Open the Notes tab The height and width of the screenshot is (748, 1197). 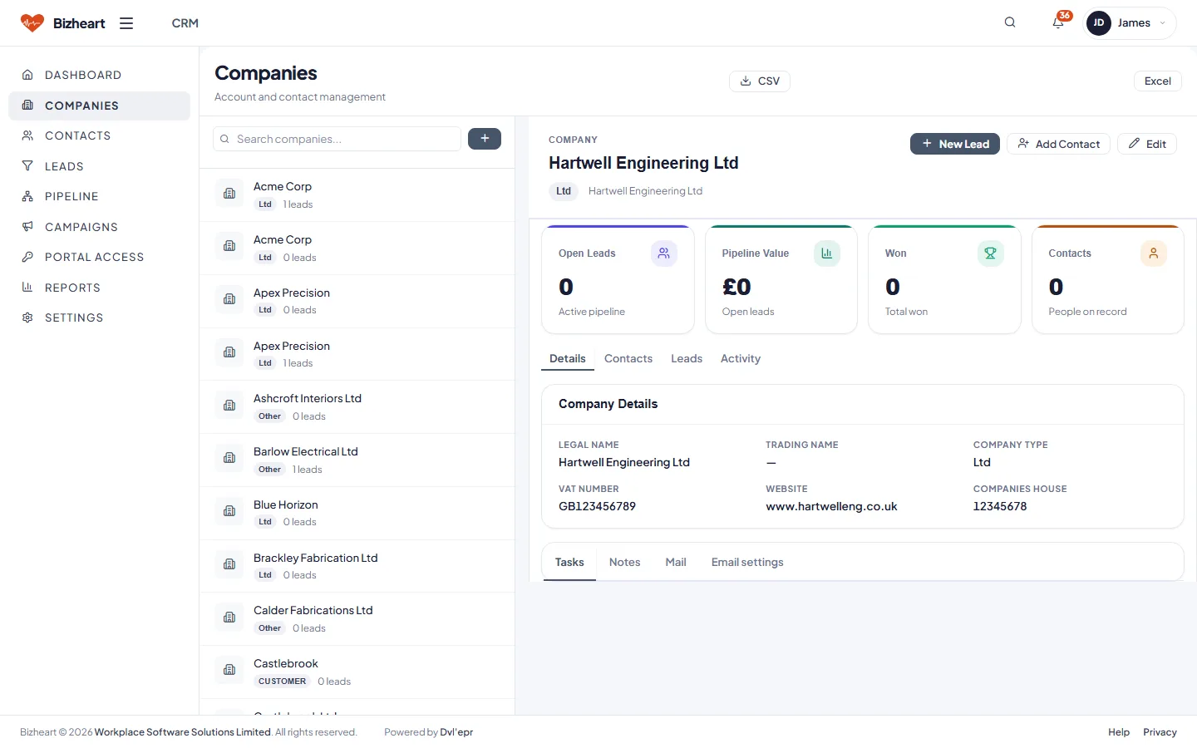pyautogui.click(x=624, y=562)
